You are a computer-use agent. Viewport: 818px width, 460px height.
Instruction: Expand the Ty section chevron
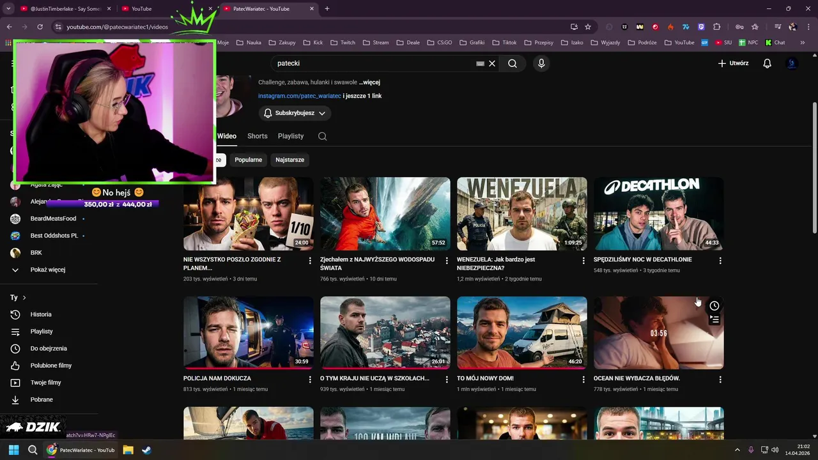tap(24, 298)
